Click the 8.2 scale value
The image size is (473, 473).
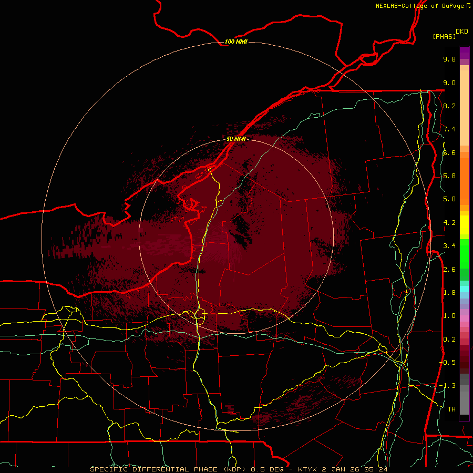tap(449, 106)
